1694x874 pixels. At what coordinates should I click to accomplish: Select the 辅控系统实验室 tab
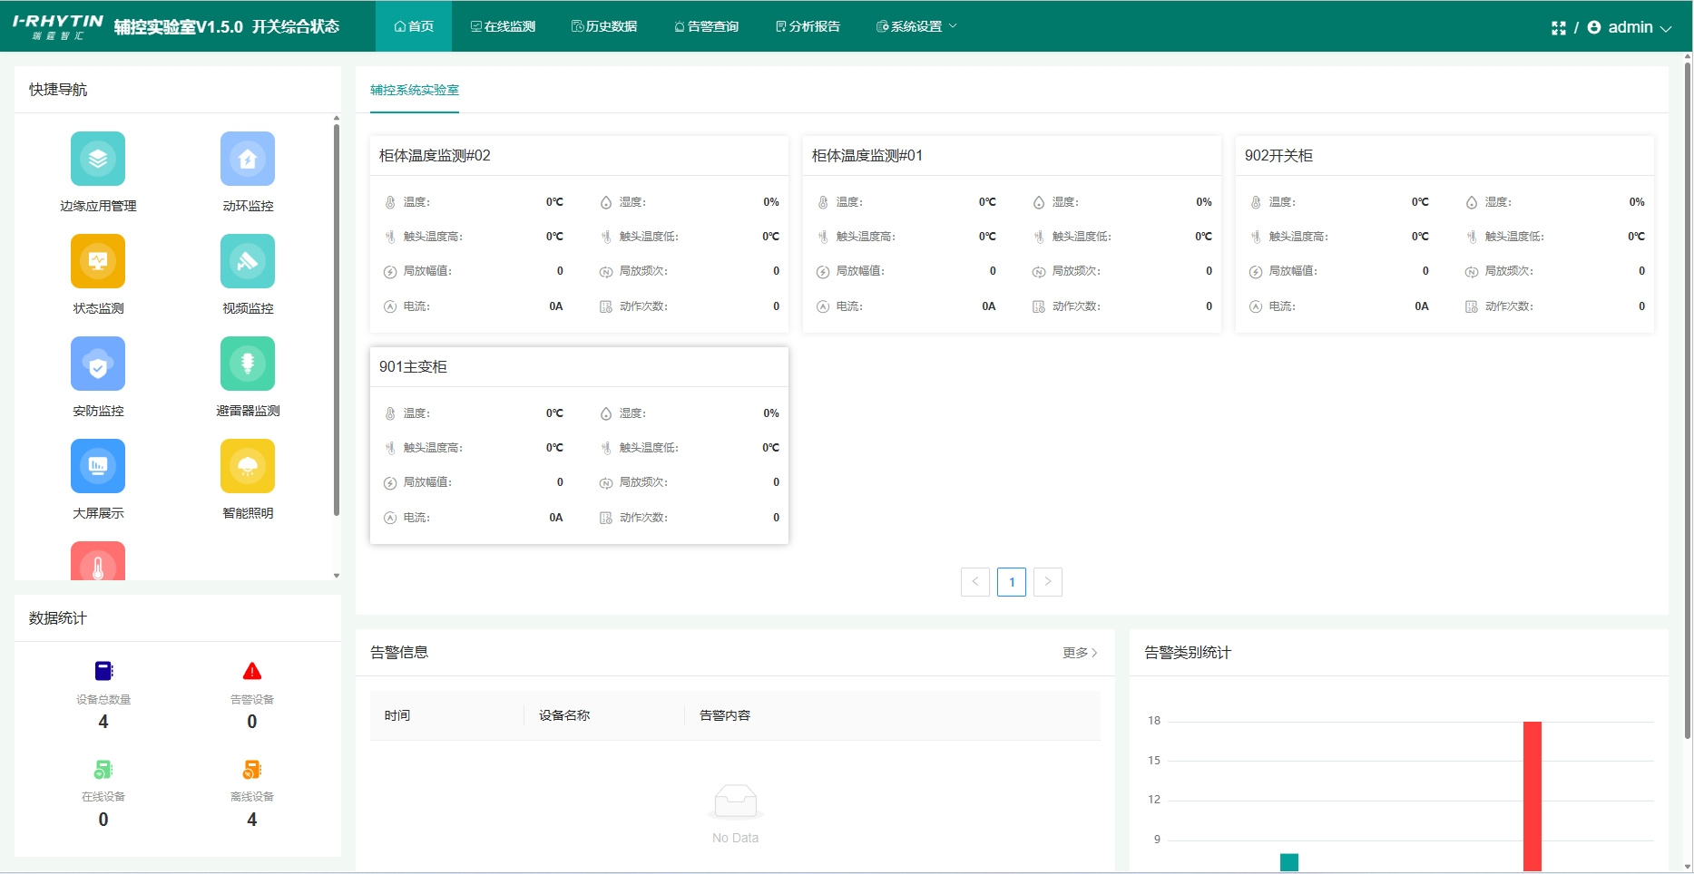[415, 90]
